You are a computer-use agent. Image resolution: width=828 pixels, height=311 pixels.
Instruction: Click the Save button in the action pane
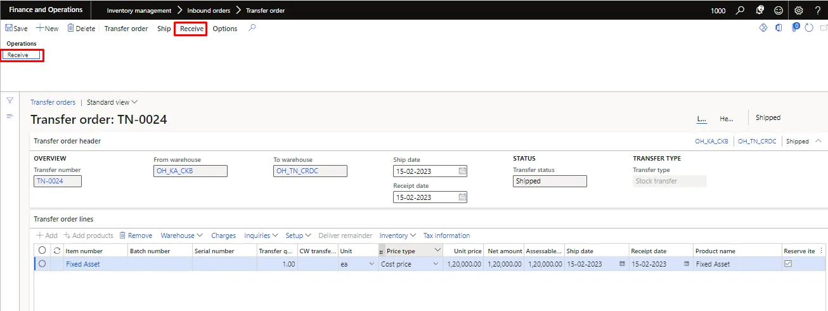click(16, 29)
